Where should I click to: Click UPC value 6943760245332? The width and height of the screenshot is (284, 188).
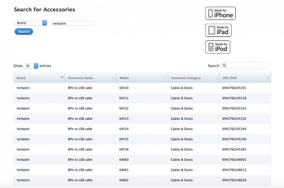pos(234,119)
